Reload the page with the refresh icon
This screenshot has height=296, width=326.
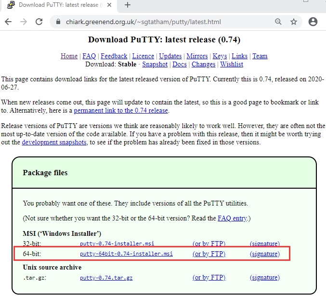point(39,22)
